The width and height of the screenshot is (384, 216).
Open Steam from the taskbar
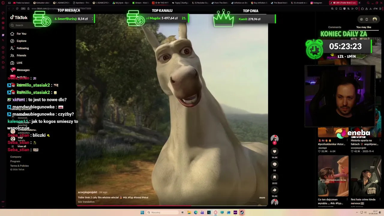point(242,212)
